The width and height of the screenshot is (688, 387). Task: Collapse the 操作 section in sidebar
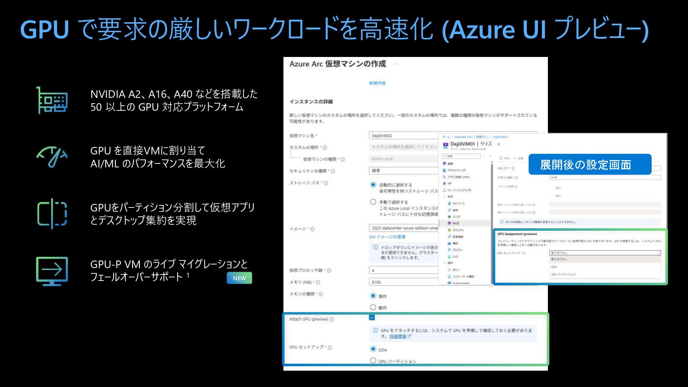coord(445,263)
